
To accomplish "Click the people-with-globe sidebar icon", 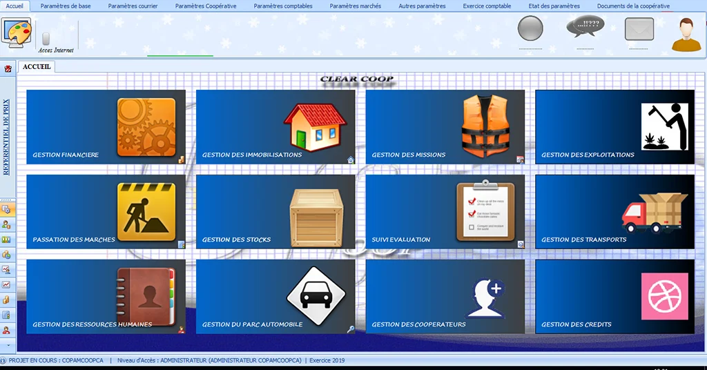I will point(7,255).
